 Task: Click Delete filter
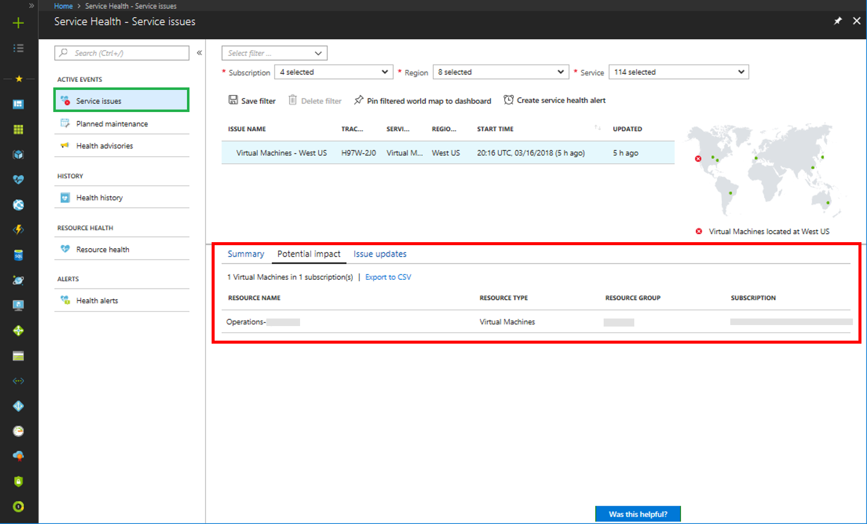[315, 100]
